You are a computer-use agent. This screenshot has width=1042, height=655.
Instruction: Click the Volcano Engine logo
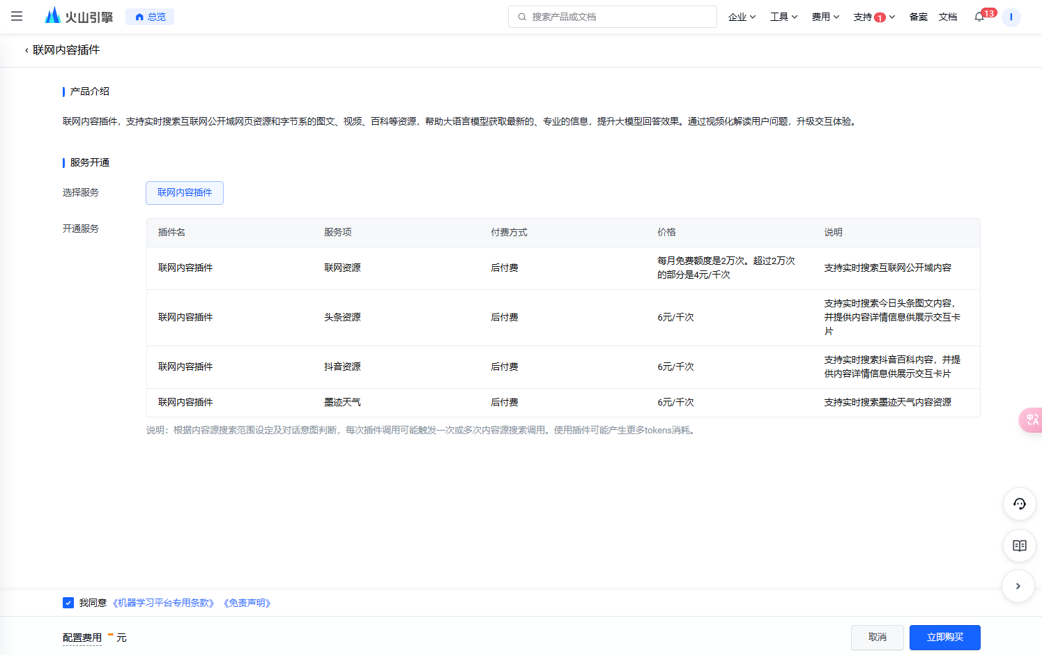pos(78,16)
